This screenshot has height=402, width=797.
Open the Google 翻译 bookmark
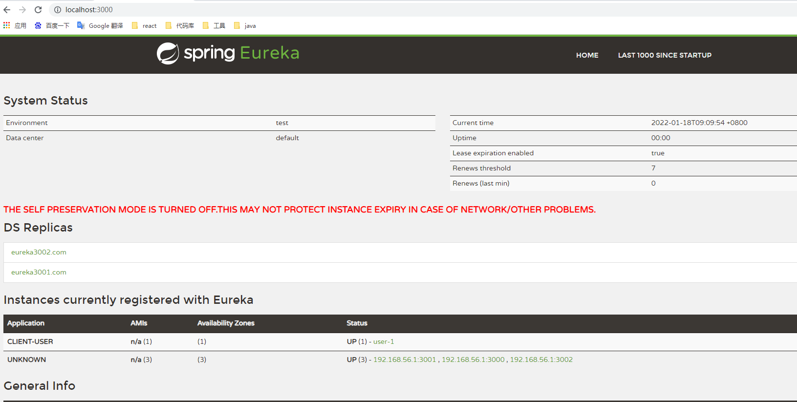tap(100, 25)
